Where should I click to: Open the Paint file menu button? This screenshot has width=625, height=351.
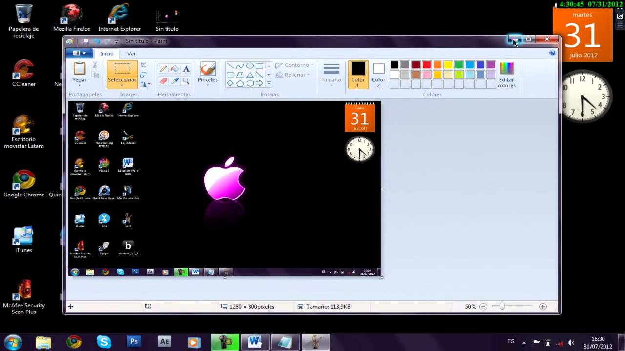79,53
